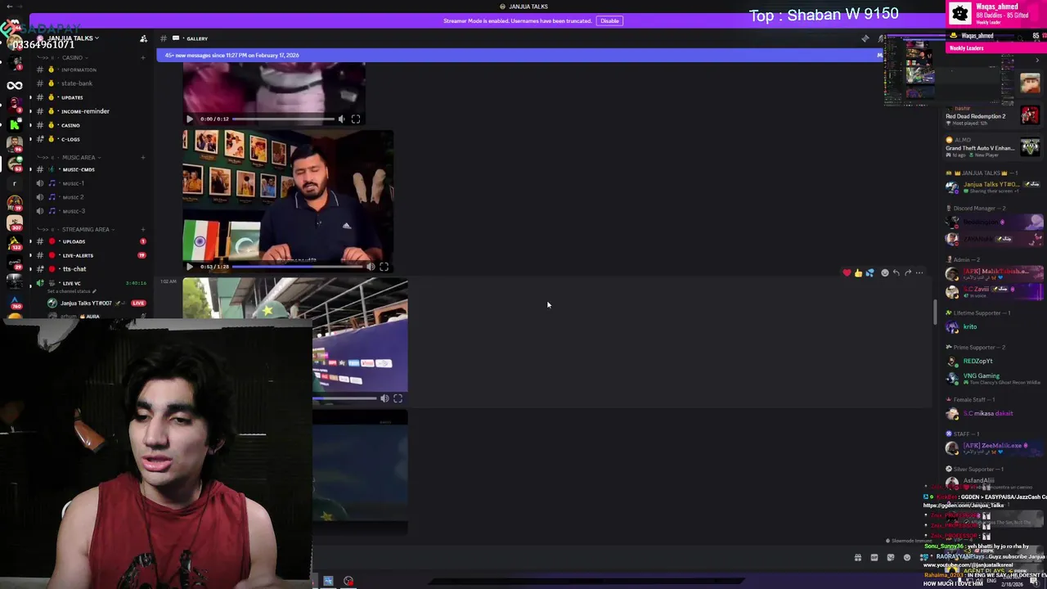
Task: Open the green K server icon
Action: (x=15, y=124)
